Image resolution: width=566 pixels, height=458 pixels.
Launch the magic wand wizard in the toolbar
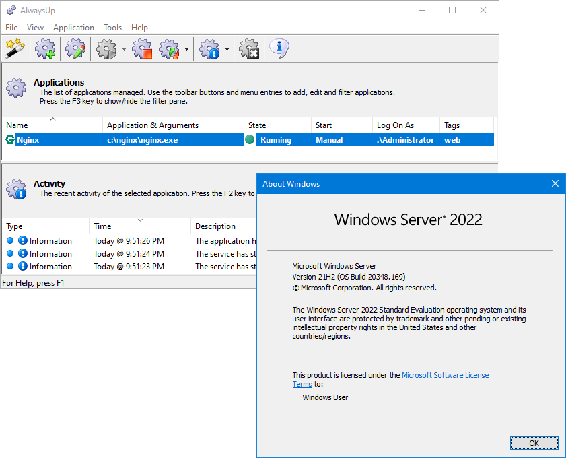15,48
